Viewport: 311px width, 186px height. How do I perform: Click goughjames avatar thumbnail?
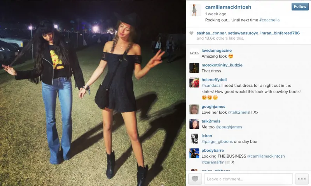coord(194,109)
